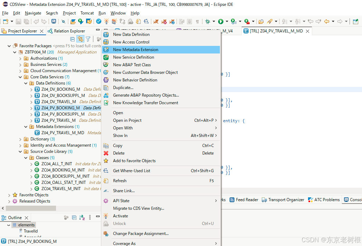The height and width of the screenshot is (246, 362).
Task: Click the Open ABAP Development Object icon
Action: pyautogui.click(x=73, y=22)
